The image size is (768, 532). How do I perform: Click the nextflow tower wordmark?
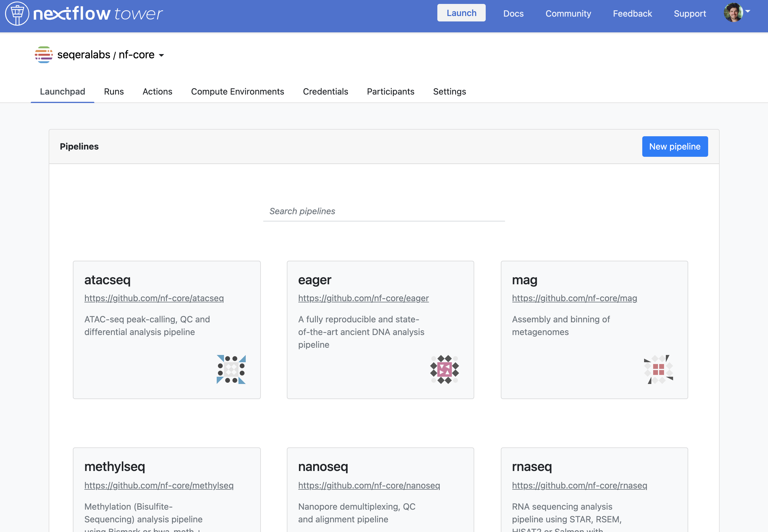(x=98, y=14)
